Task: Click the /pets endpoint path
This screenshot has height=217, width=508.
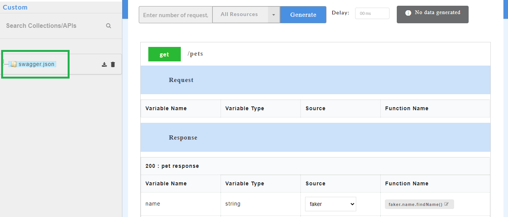Action: pos(195,54)
